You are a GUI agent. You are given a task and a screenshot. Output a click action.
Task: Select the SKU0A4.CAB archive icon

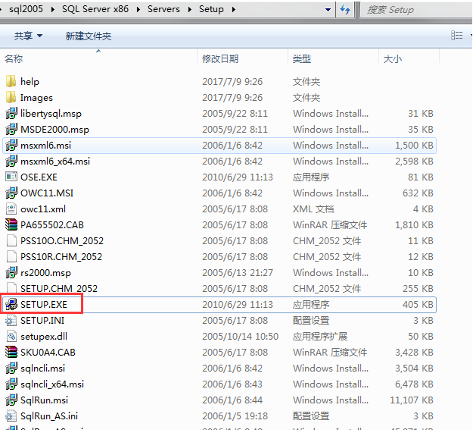[11, 352]
